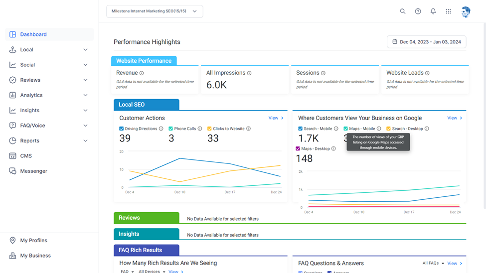
Task: Click the Revenue info icon
Action: 142,73
